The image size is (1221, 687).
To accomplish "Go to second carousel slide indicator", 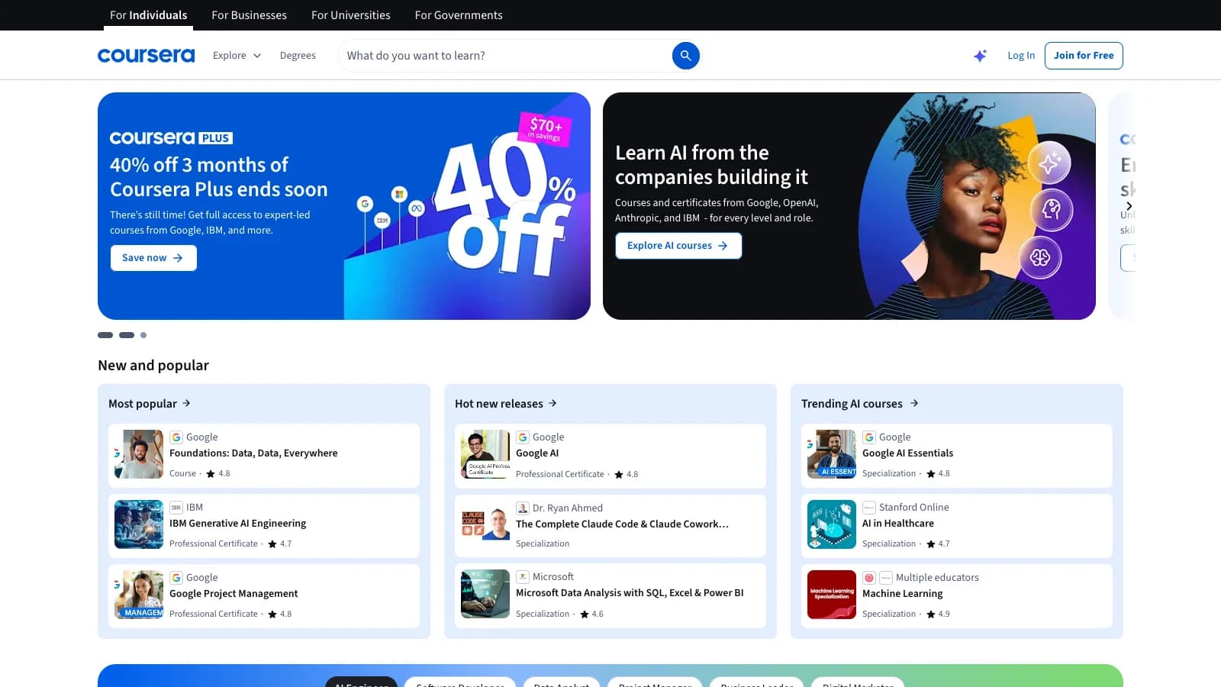I will tap(127, 335).
